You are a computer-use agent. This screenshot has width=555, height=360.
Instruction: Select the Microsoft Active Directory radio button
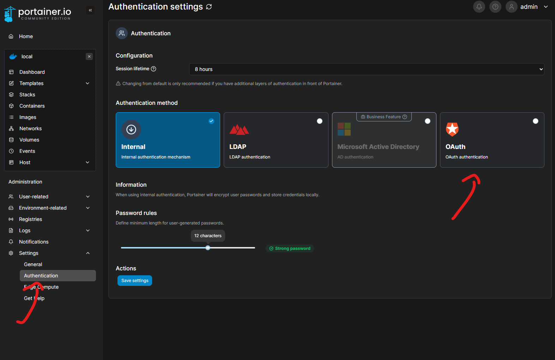coord(428,121)
